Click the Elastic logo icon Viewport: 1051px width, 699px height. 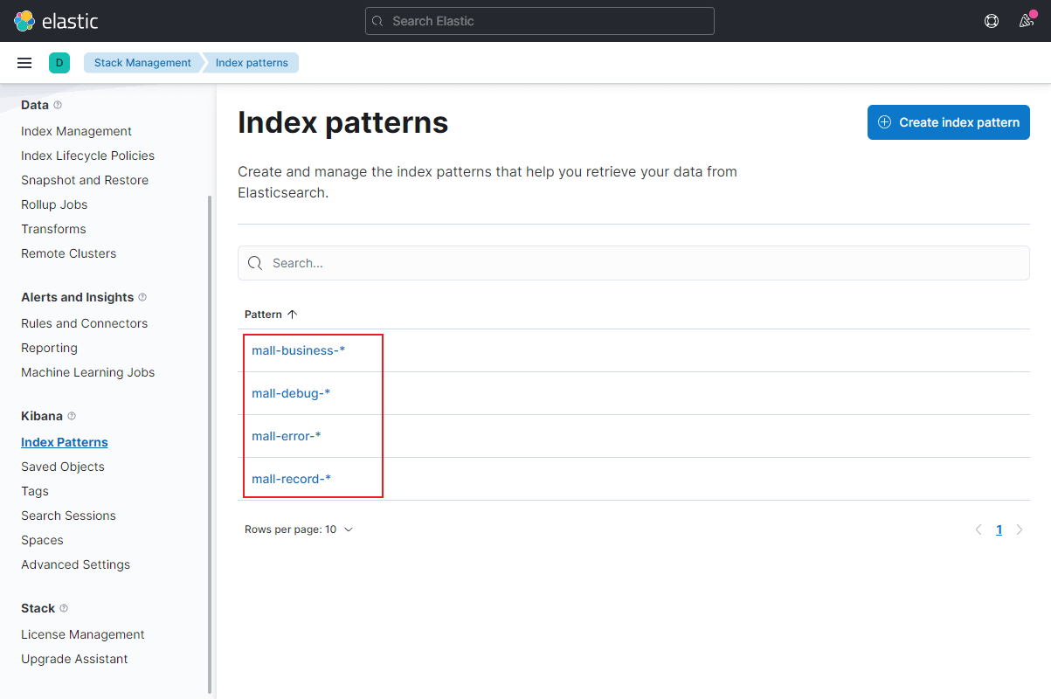[24, 21]
